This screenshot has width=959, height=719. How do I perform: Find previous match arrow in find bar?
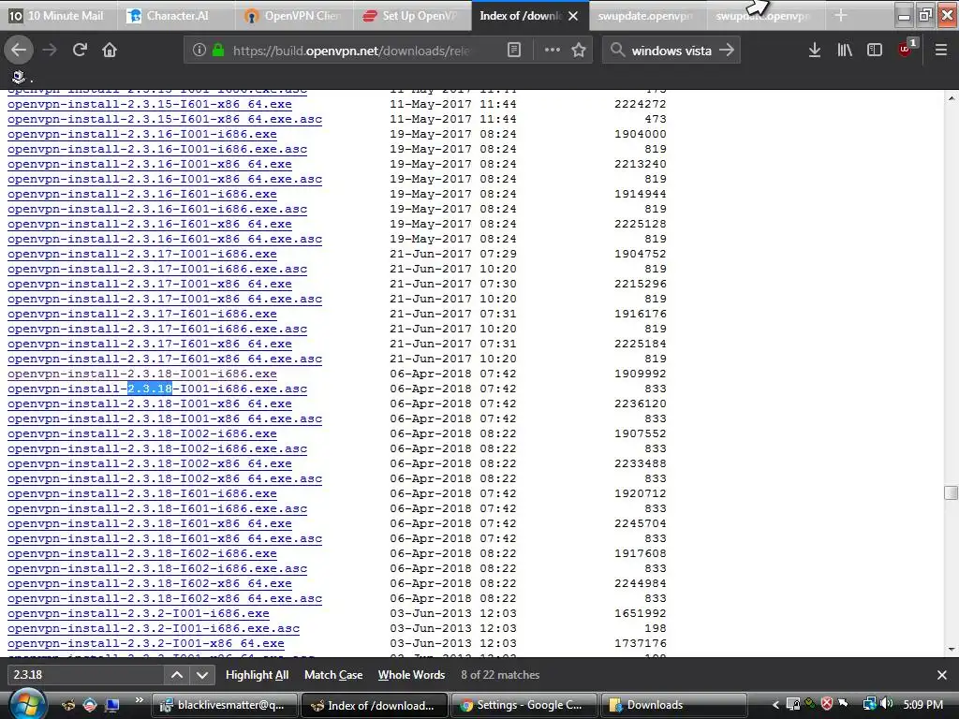177,675
